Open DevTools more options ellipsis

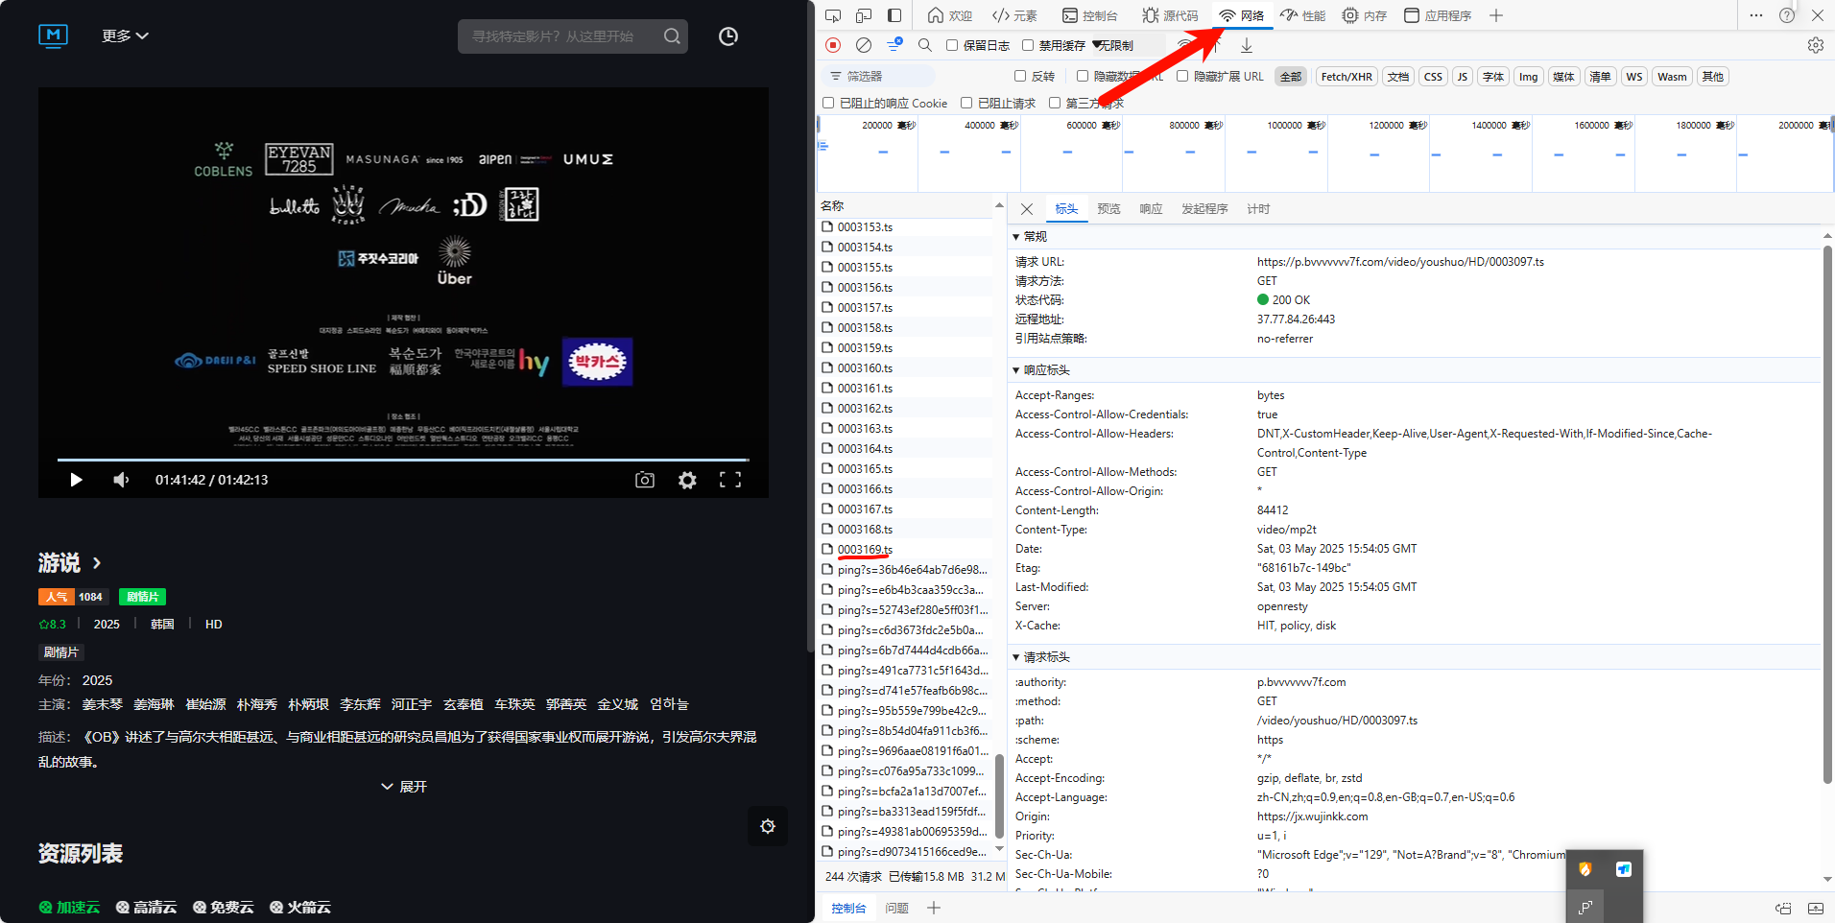(x=1756, y=15)
